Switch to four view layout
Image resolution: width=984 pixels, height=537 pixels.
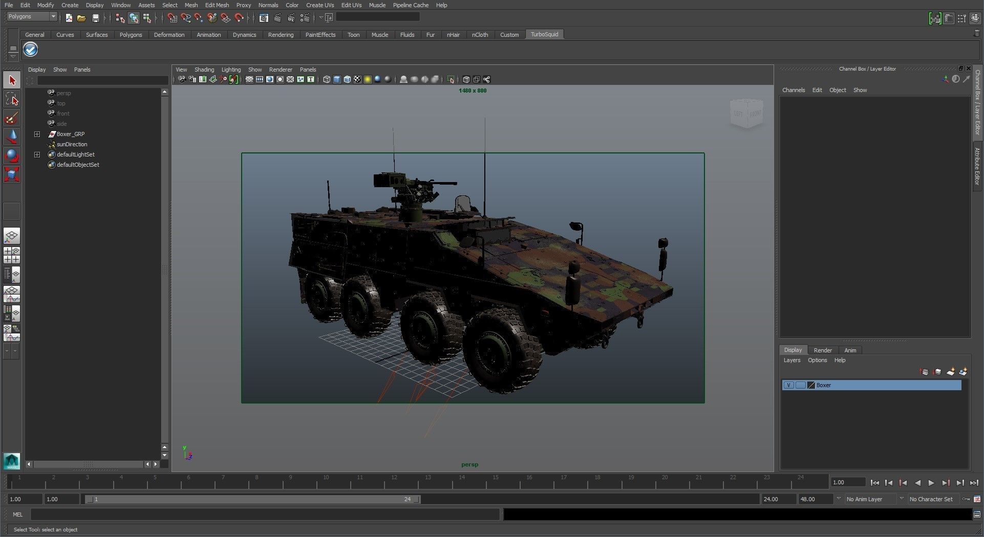[x=12, y=255]
